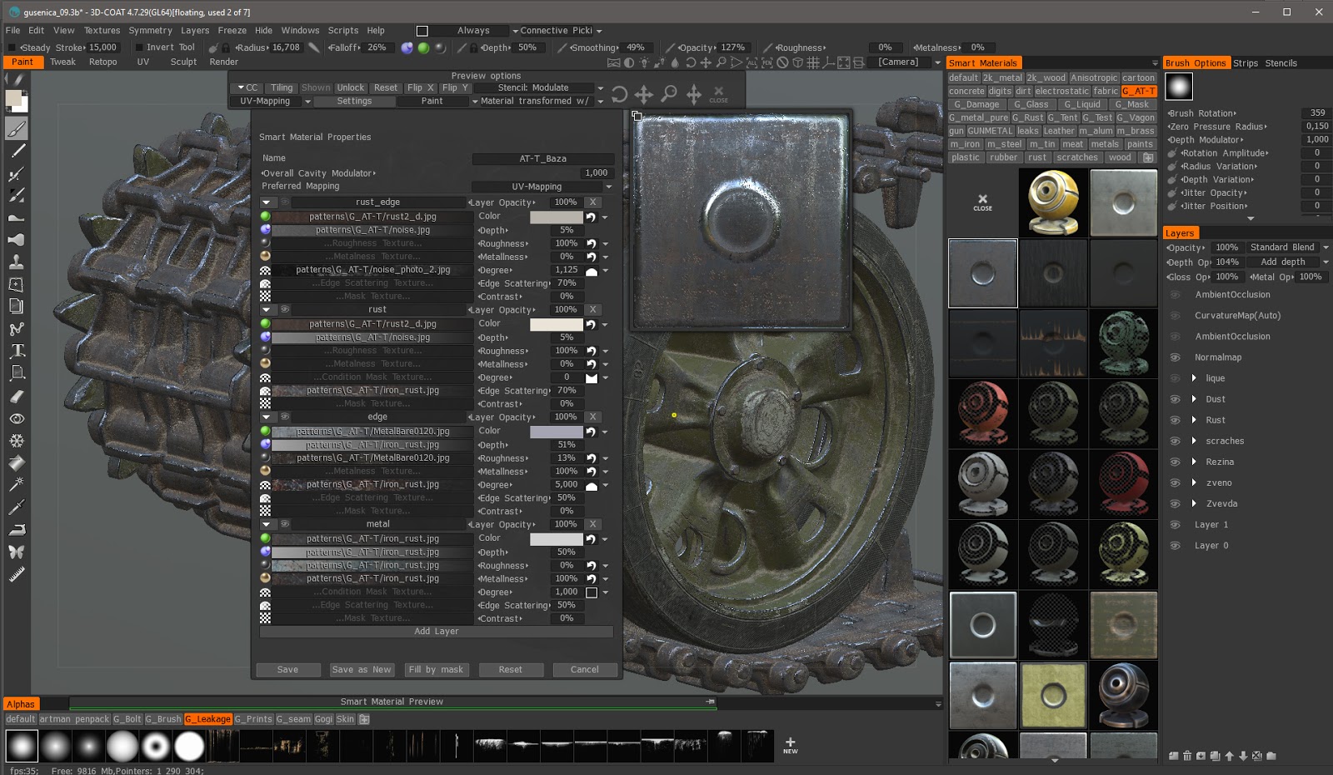Click the butterfly icon in left toolbar
The width and height of the screenshot is (1333, 775).
[x=17, y=552]
